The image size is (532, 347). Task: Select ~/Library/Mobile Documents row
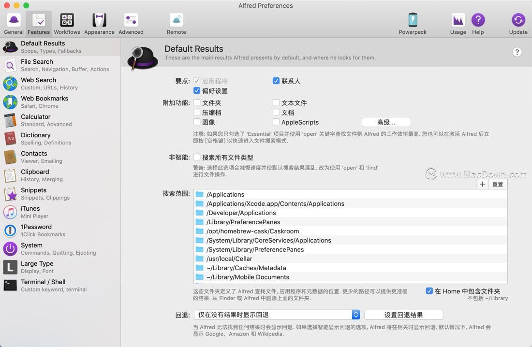[x=351, y=277]
